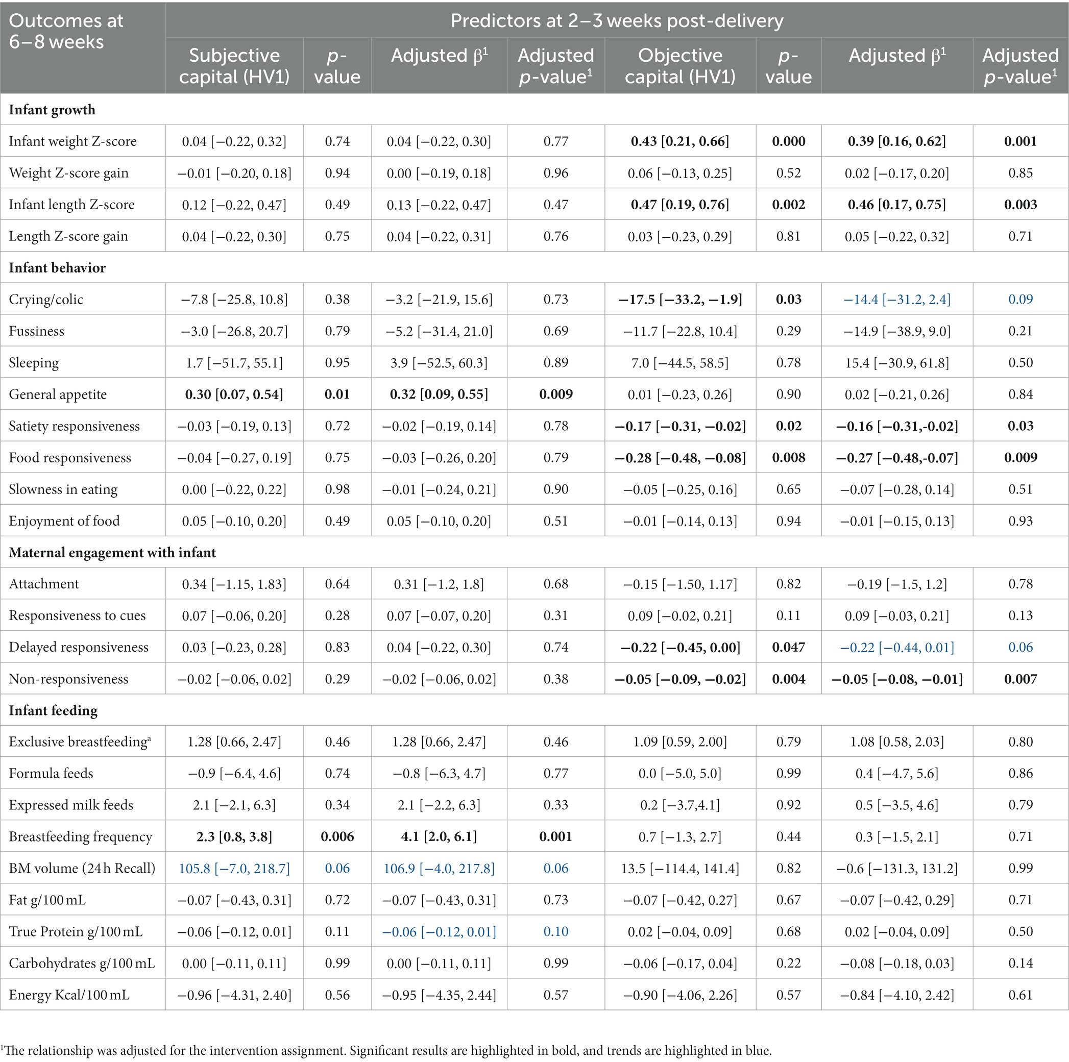This screenshot has width=1069, height=1062.
Task: Click the 'Subjective capital (HV1)' column header
Action: click(x=234, y=66)
